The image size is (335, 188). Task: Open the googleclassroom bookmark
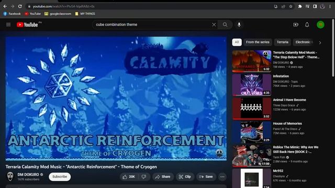point(58,14)
